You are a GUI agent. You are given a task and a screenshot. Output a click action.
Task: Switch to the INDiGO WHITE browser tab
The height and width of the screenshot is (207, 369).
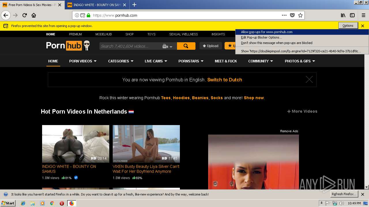point(97,5)
